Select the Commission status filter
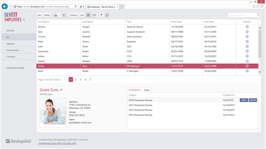Viewport: 266px width, 149px height. pos(19,50)
